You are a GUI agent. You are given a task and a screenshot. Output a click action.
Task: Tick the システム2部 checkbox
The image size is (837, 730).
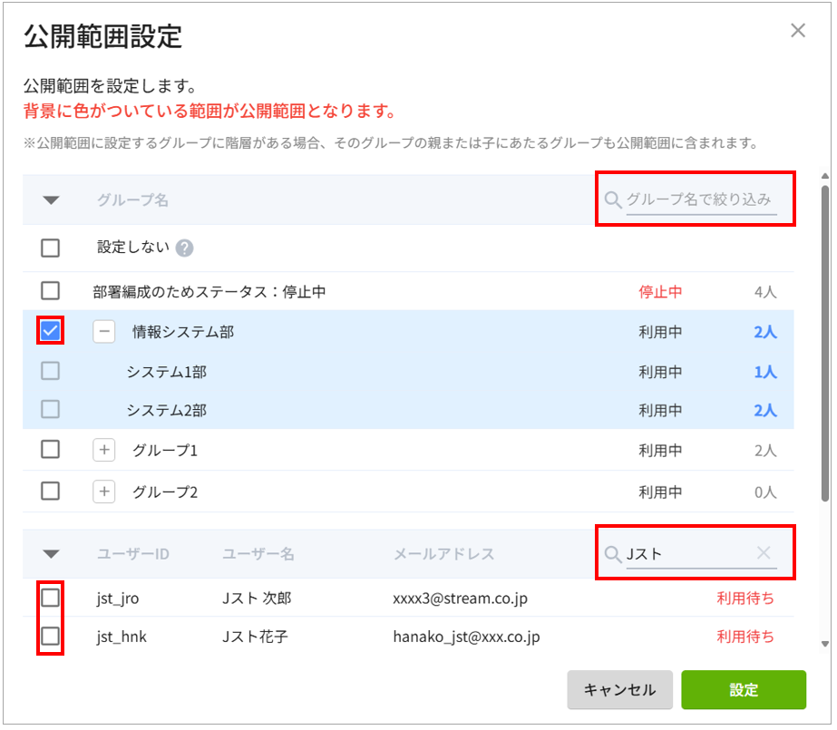[x=50, y=410]
